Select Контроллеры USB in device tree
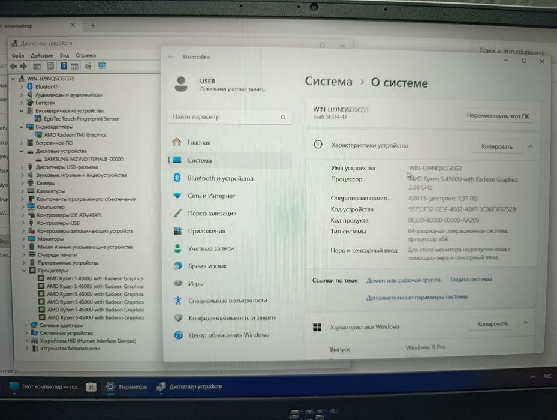 pyautogui.click(x=58, y=223)
